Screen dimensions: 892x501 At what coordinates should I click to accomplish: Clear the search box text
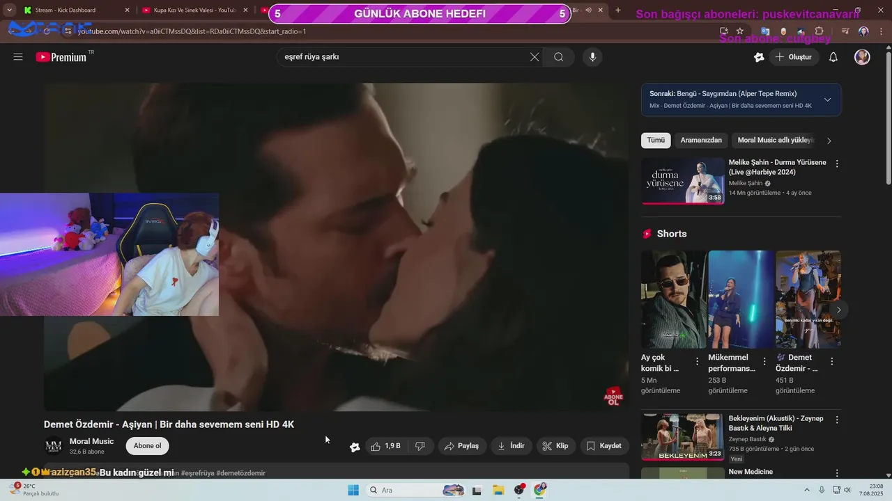[x=535, y=57]
